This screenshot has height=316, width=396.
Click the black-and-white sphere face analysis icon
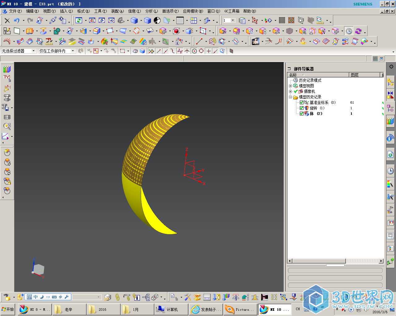157,20
